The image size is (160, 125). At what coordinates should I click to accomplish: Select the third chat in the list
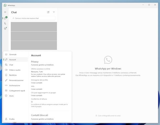pos(34,45)
